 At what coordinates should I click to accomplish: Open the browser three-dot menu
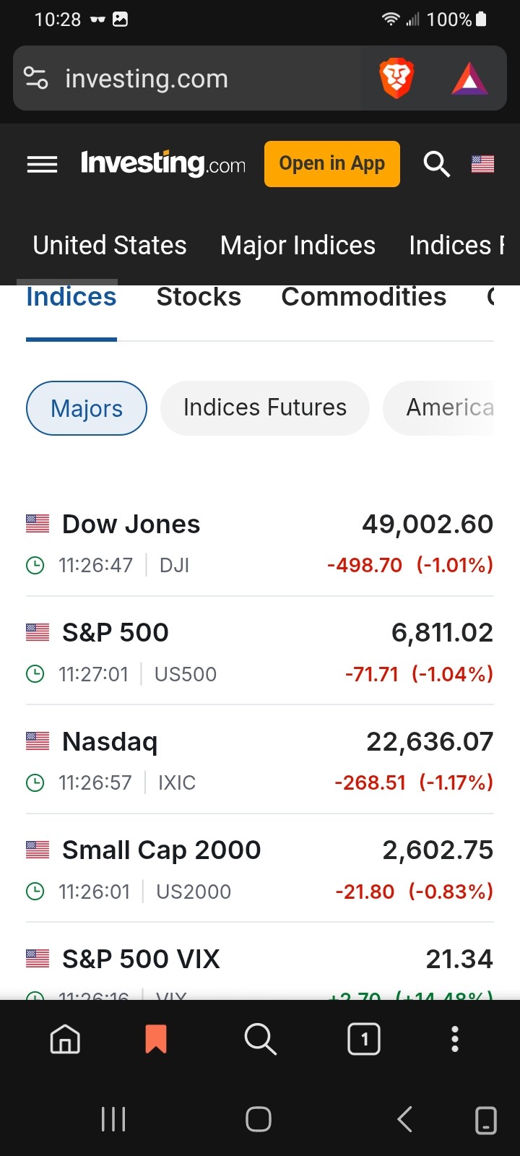(x=455, y=1040)
